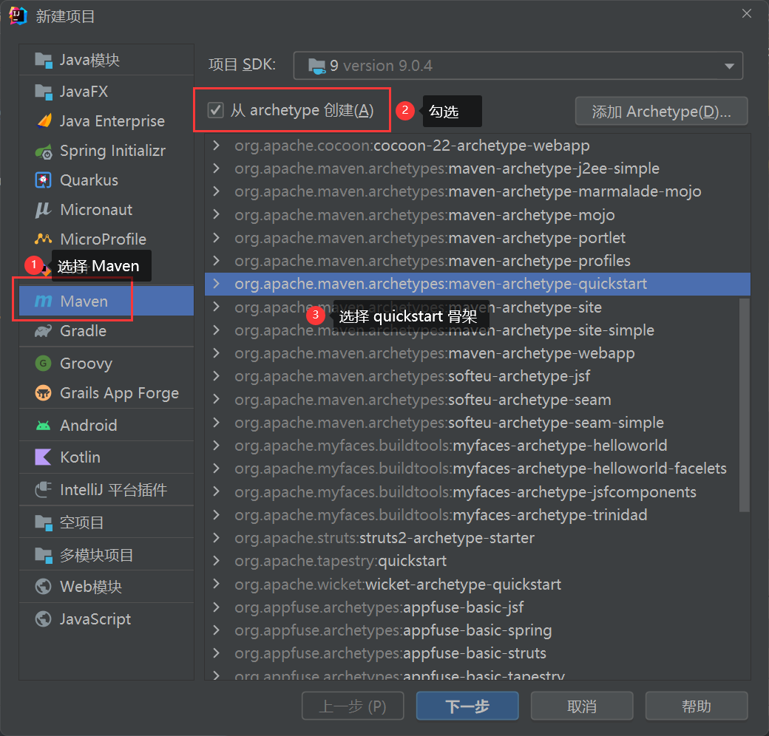This screenshot has width=769, height=736.
Task: Expand the maven-archetype-webapp chevron
Action: coord(216,353)
